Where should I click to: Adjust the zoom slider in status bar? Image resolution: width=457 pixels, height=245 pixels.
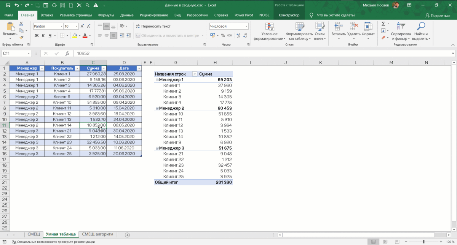point(423,242)
